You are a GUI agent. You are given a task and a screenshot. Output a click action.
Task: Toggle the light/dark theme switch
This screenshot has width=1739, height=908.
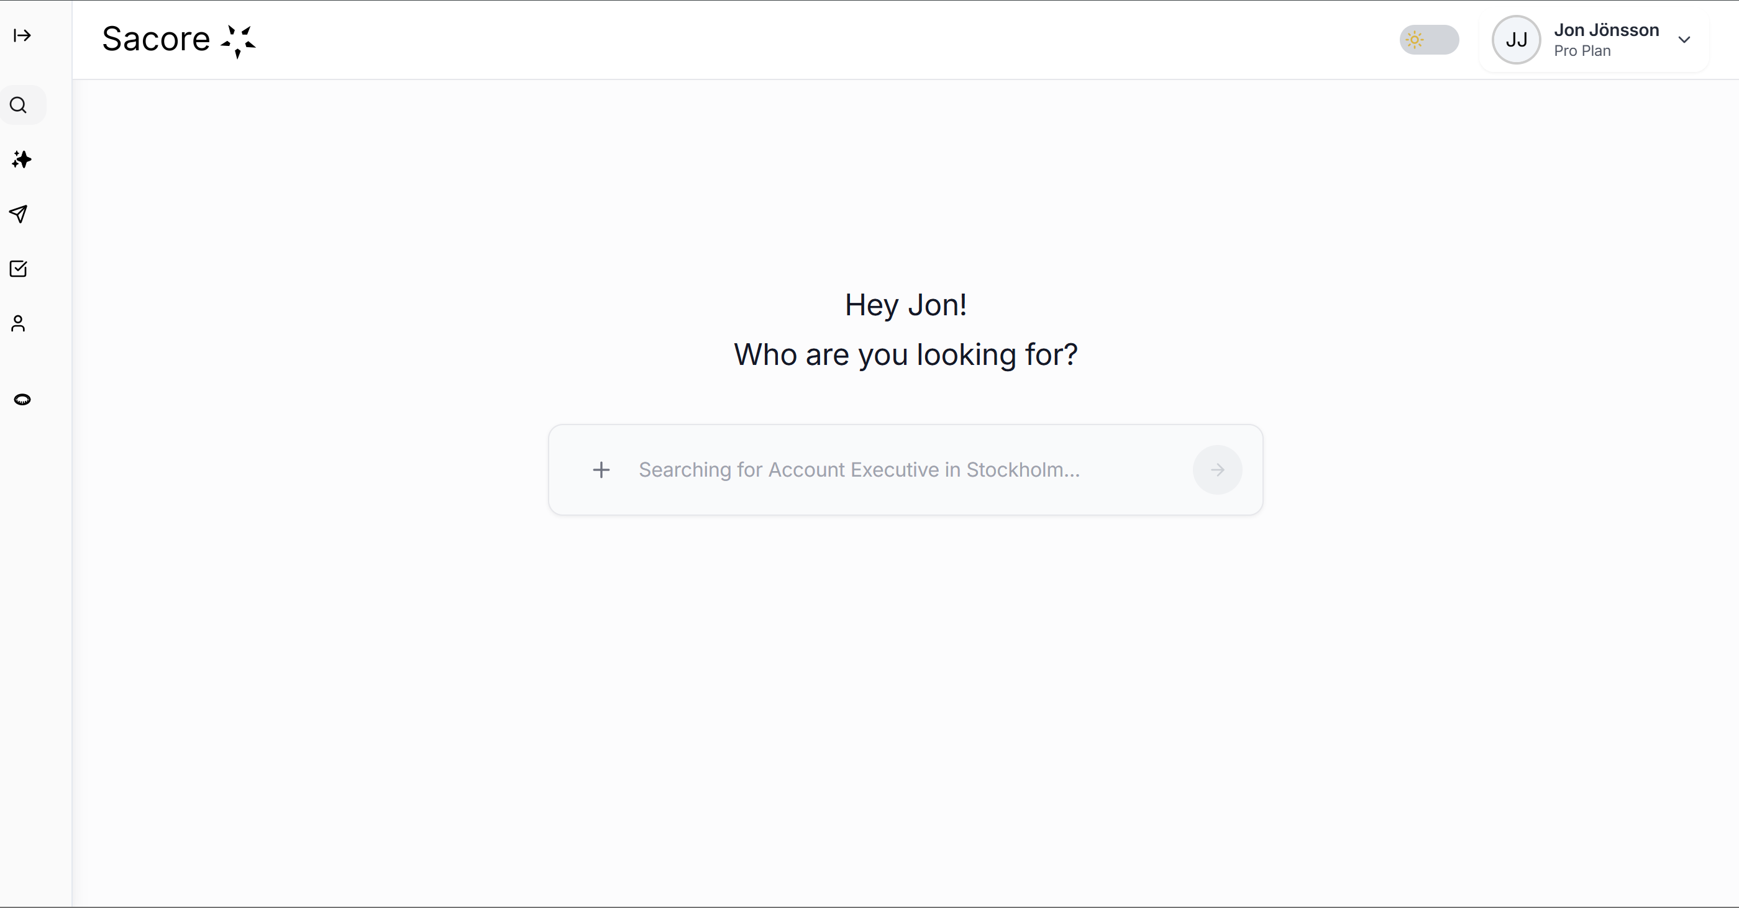coord(1428,40)
